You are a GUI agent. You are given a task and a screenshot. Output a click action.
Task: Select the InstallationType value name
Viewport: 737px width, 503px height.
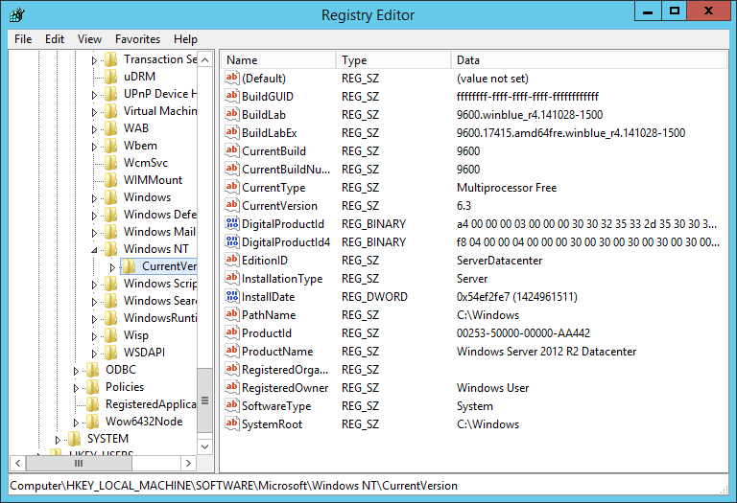tap(282, 279)
